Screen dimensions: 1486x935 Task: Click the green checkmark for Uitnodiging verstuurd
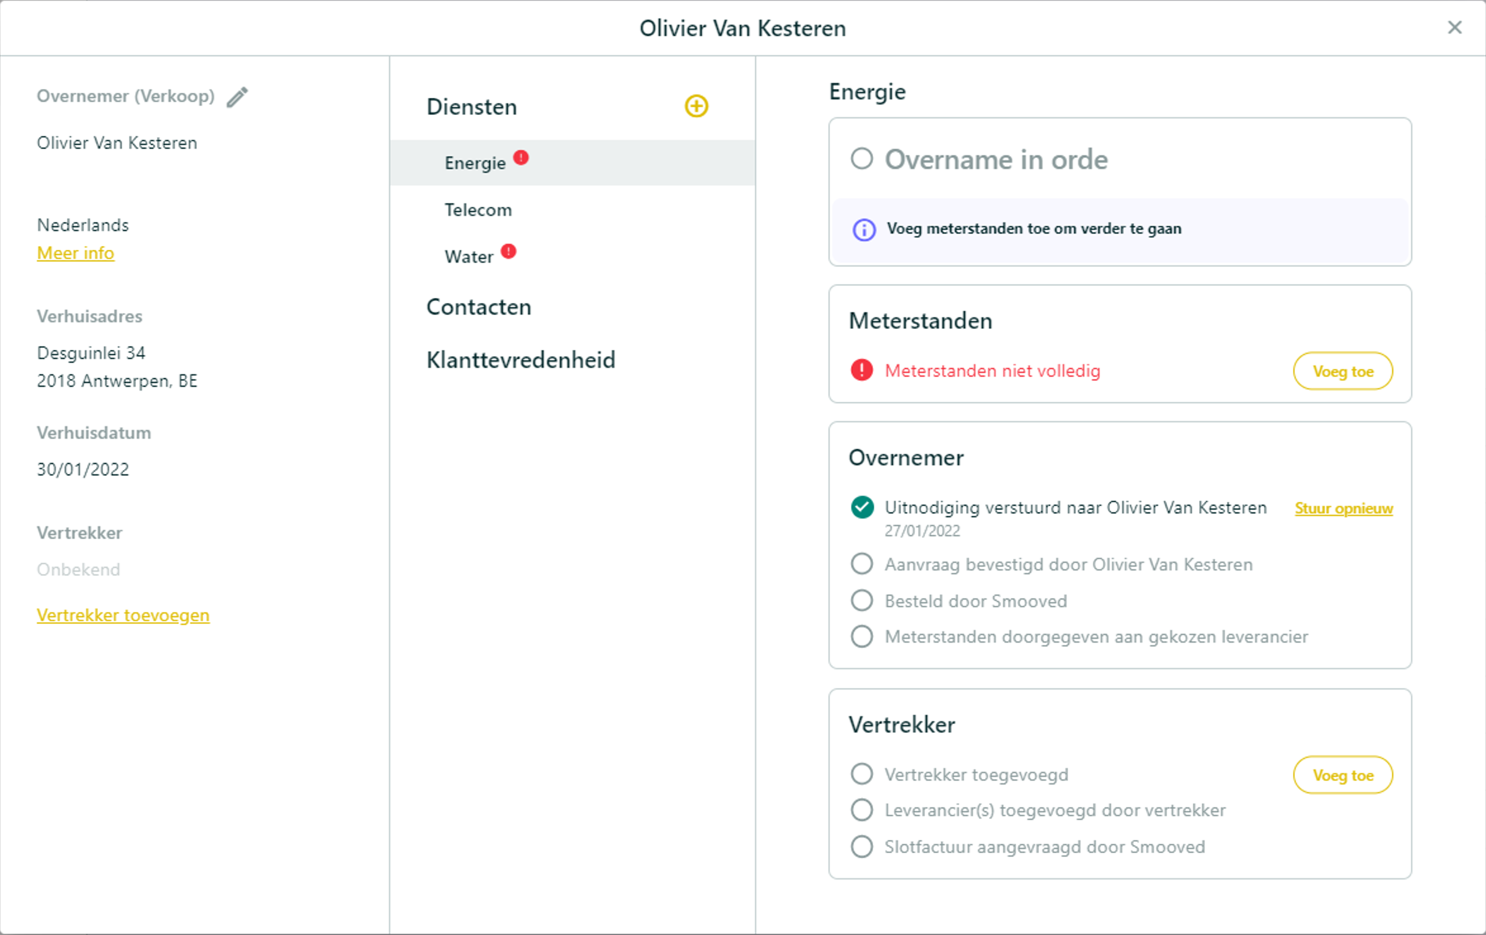(862, 507)
